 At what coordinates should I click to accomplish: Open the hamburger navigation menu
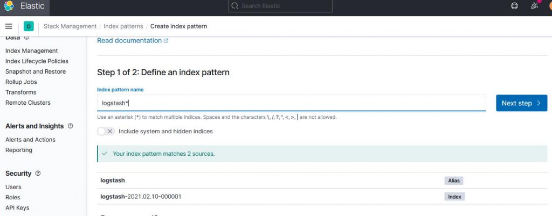coord(9,26)
